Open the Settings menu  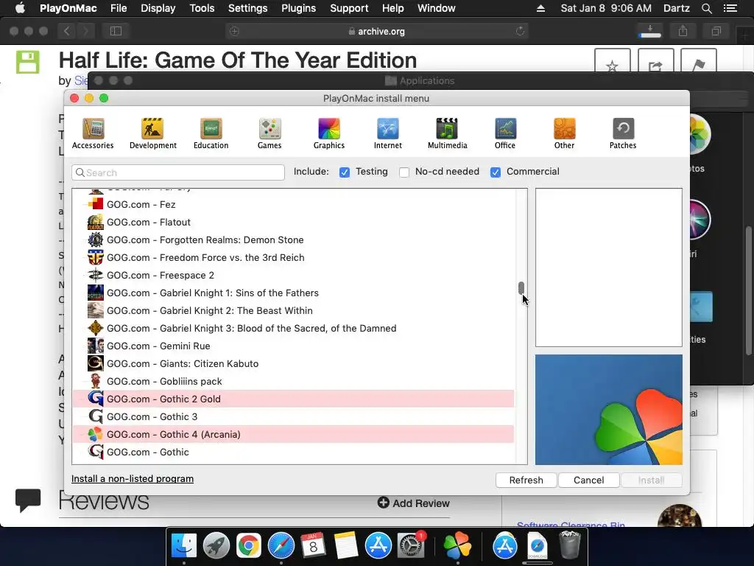(x=247, y=8)
